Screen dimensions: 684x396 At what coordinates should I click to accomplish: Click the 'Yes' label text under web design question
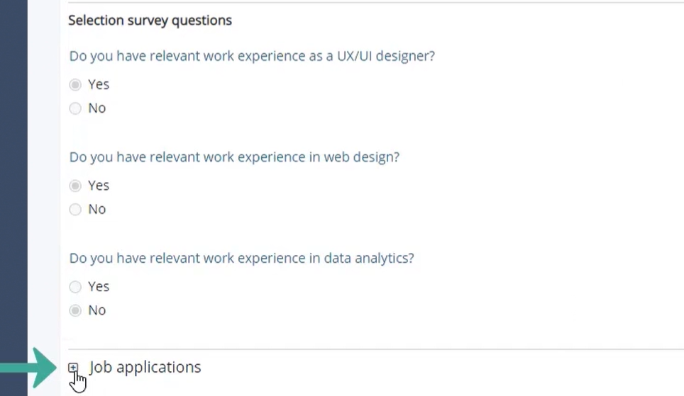(99, 185)
